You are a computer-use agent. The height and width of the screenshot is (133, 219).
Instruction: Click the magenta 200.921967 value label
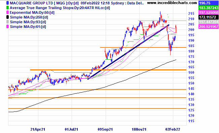209,27
